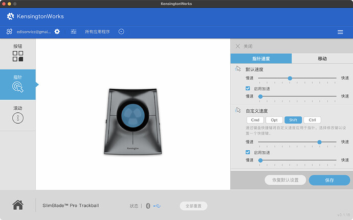Expand the 所有应用程序 dropdown arrow
This screenshot has height=220, width=353.
121,32
